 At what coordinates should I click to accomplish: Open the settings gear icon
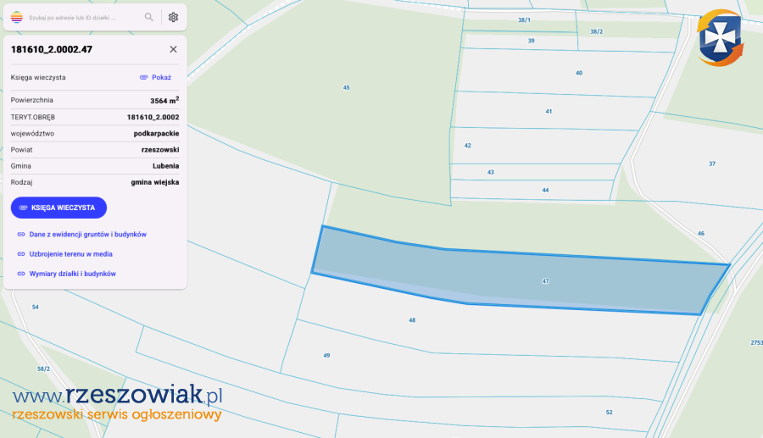click(x=173, y=17)
